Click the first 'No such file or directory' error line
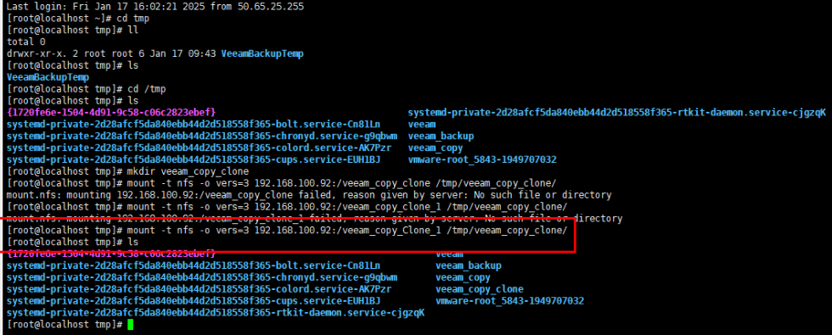832x335 pixels. [309, 195]
